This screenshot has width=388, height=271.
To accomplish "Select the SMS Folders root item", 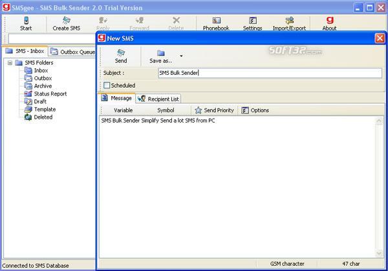I will [39, 63].
